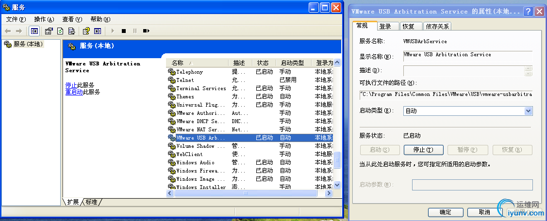Click the Help question-mark toolbar icon

[x=86, y=31]
